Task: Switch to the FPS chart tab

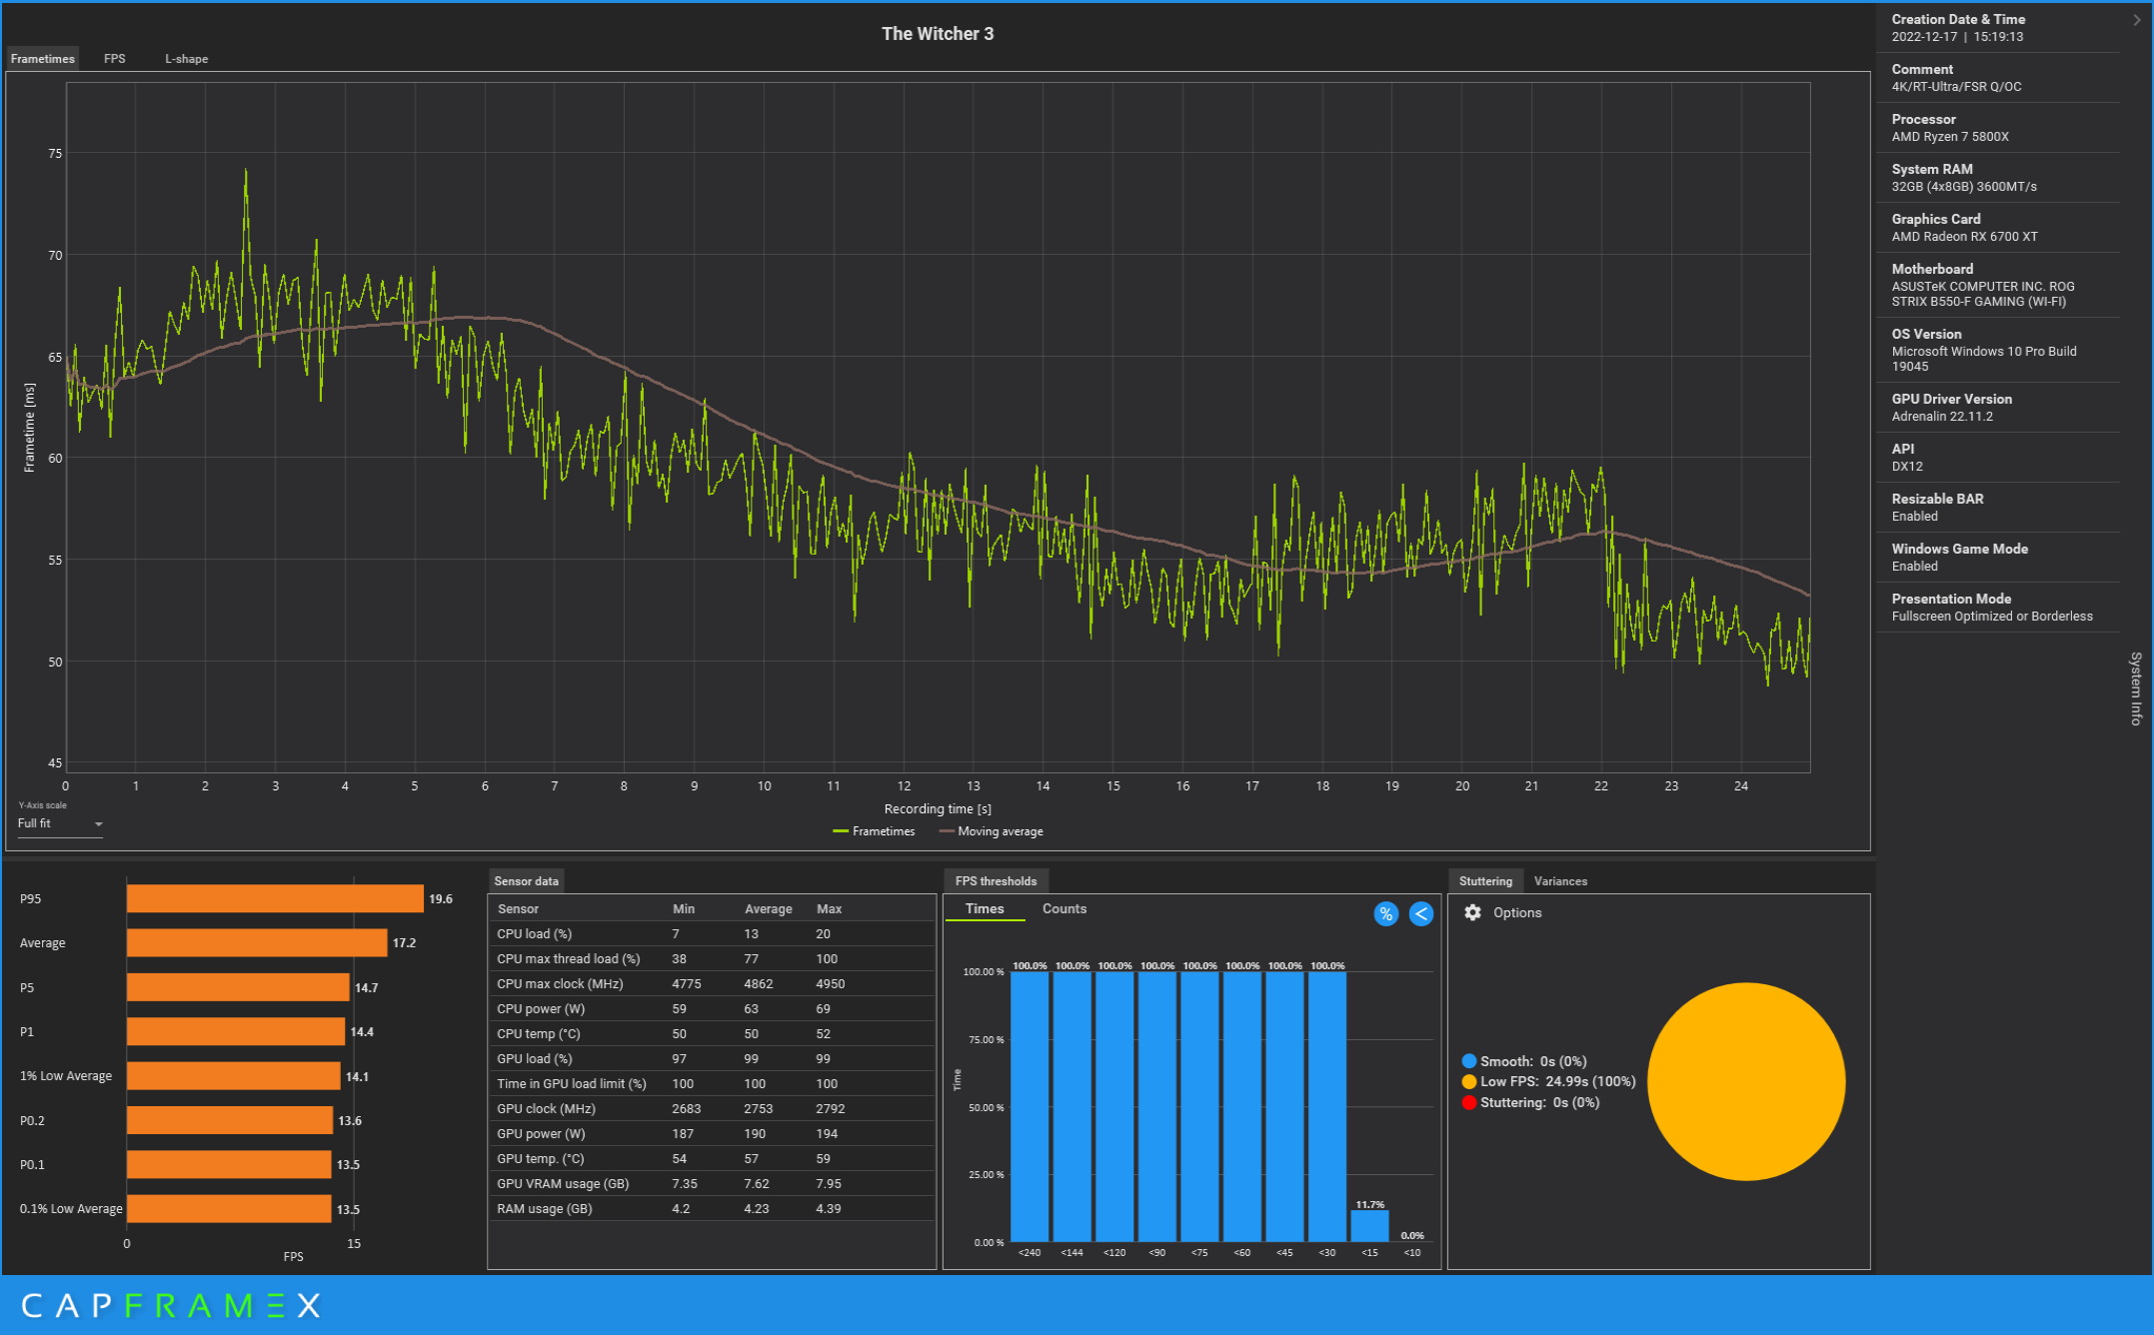Action: pos(115,59)
